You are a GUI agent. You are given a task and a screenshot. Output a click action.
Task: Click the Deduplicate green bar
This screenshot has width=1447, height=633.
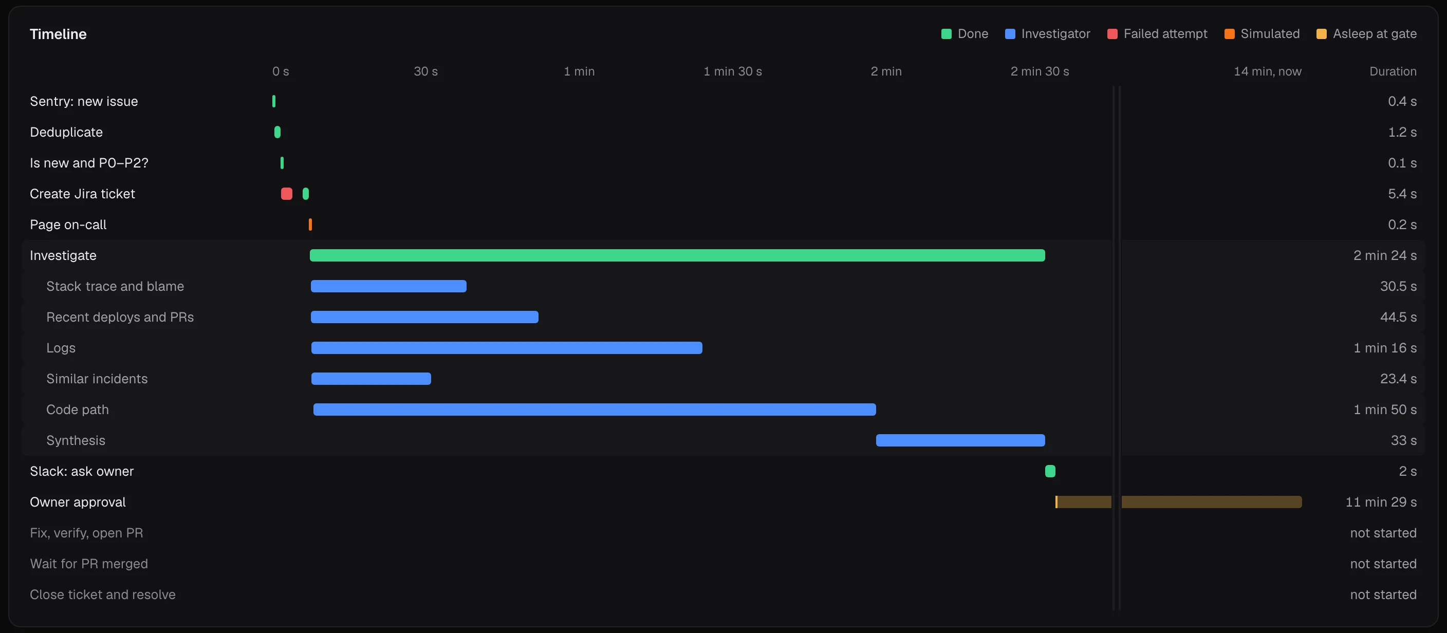click(277, 132)
